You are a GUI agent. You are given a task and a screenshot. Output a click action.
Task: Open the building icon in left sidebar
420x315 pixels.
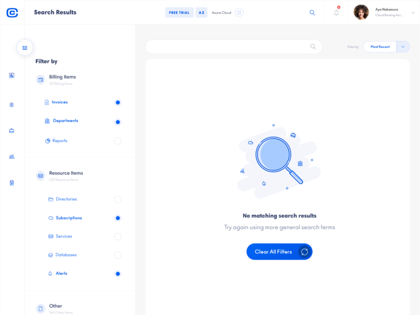point(12,104)
